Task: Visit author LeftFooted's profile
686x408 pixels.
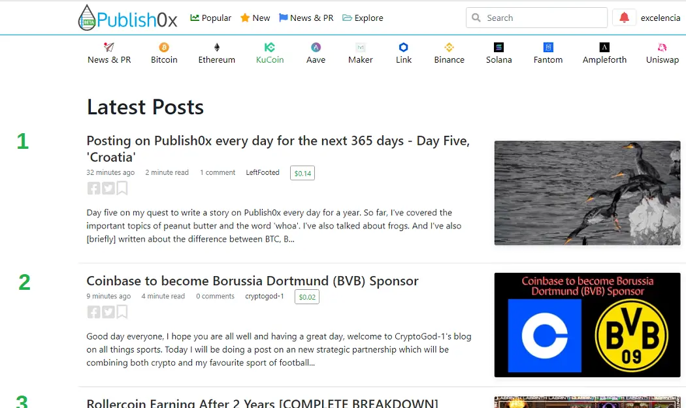Action: coord(263,172)
